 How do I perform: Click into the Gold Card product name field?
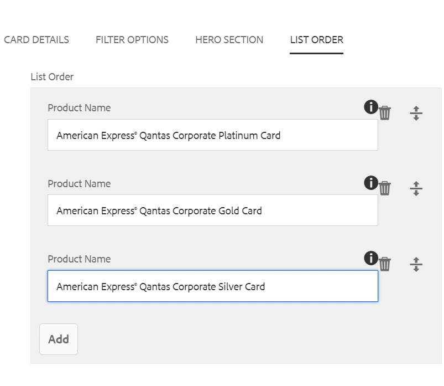click(212, 210)
